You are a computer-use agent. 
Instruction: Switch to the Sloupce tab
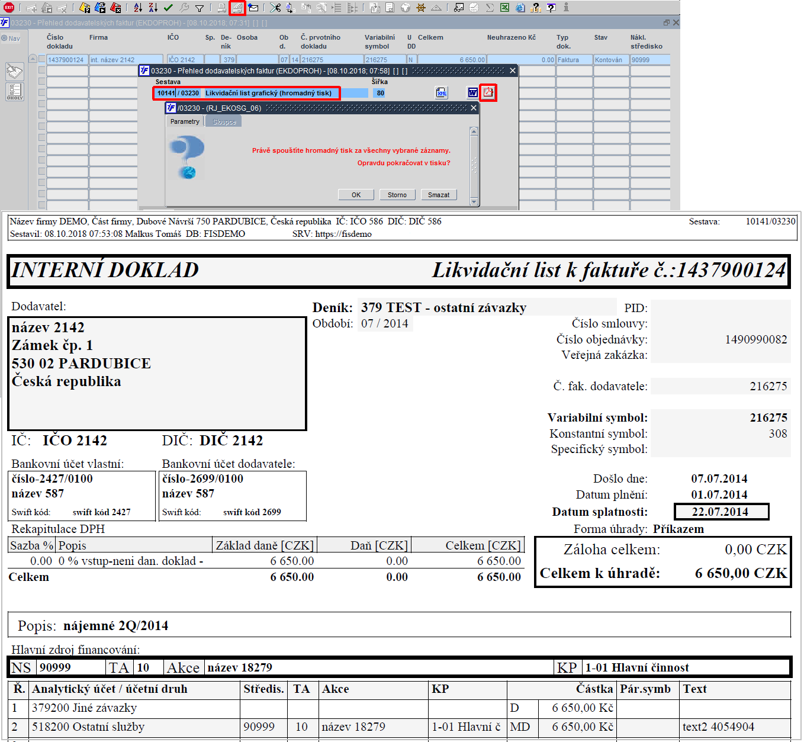(224, 121)
